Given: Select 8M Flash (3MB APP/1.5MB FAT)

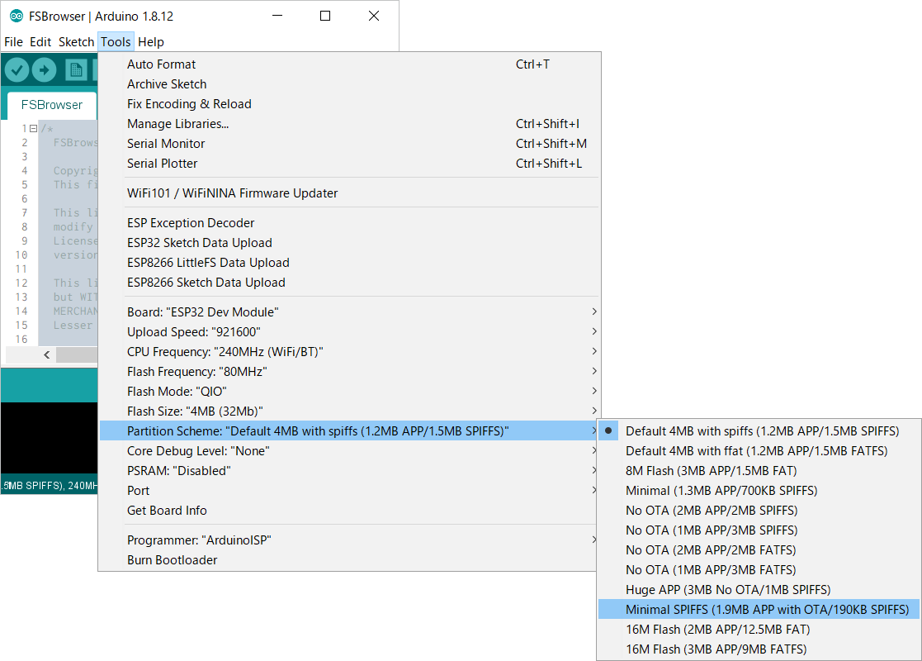Looking at the screenshot, I should click(x=759, y=471).
